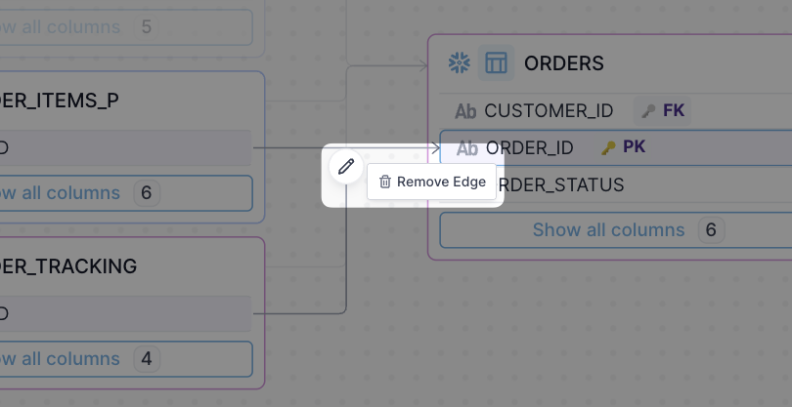Select the CUSTOMER_ID column row

616,111
